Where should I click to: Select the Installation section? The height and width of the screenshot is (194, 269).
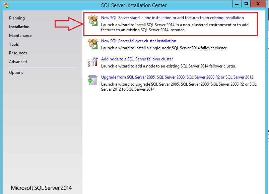(19, 27)
